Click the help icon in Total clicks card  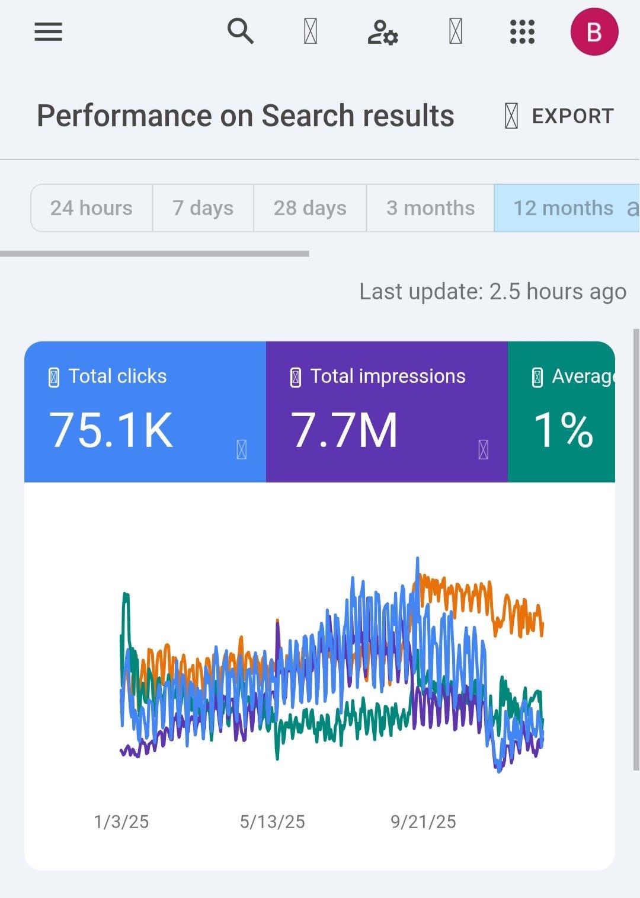241,449
